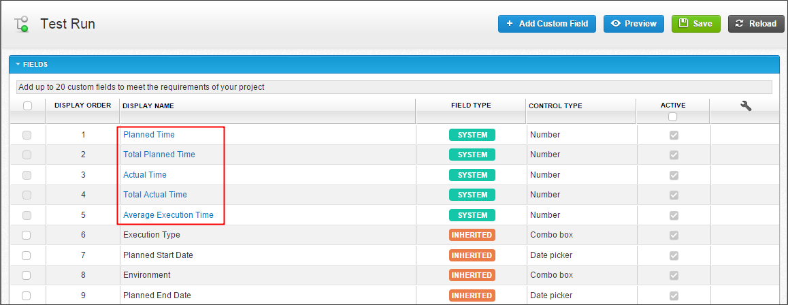Viewport: 788px width, 305px height.
Task: Click the SYSTEM badge for Average Execution Time
Action: click(x=472, y=215)
